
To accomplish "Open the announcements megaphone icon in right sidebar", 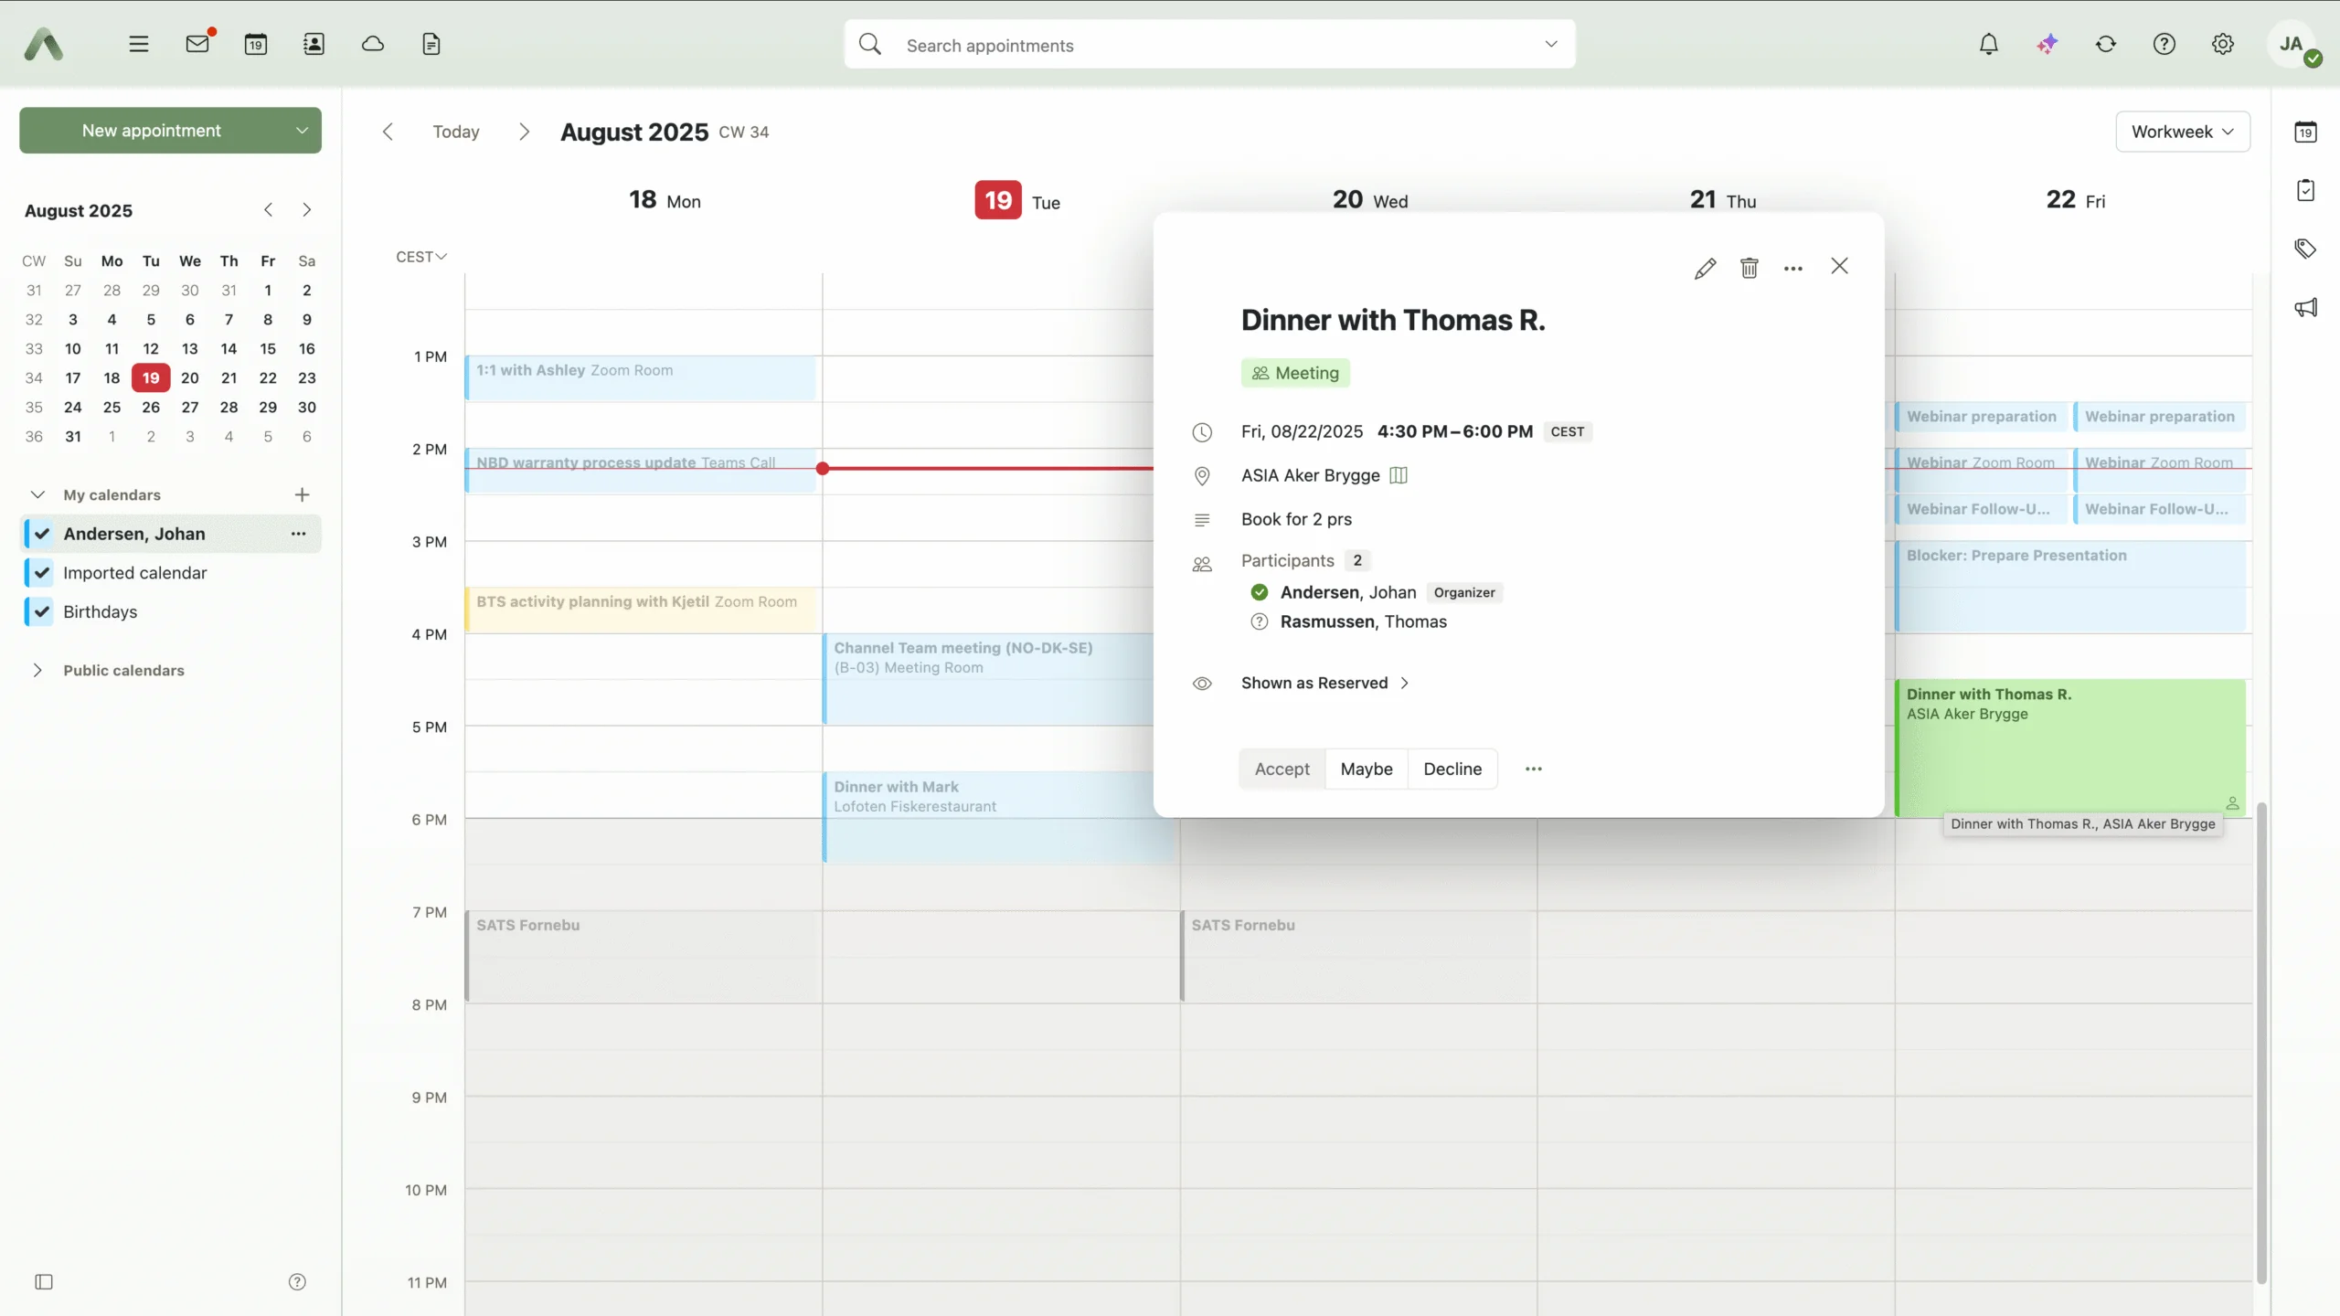I will click(2305, 307).
